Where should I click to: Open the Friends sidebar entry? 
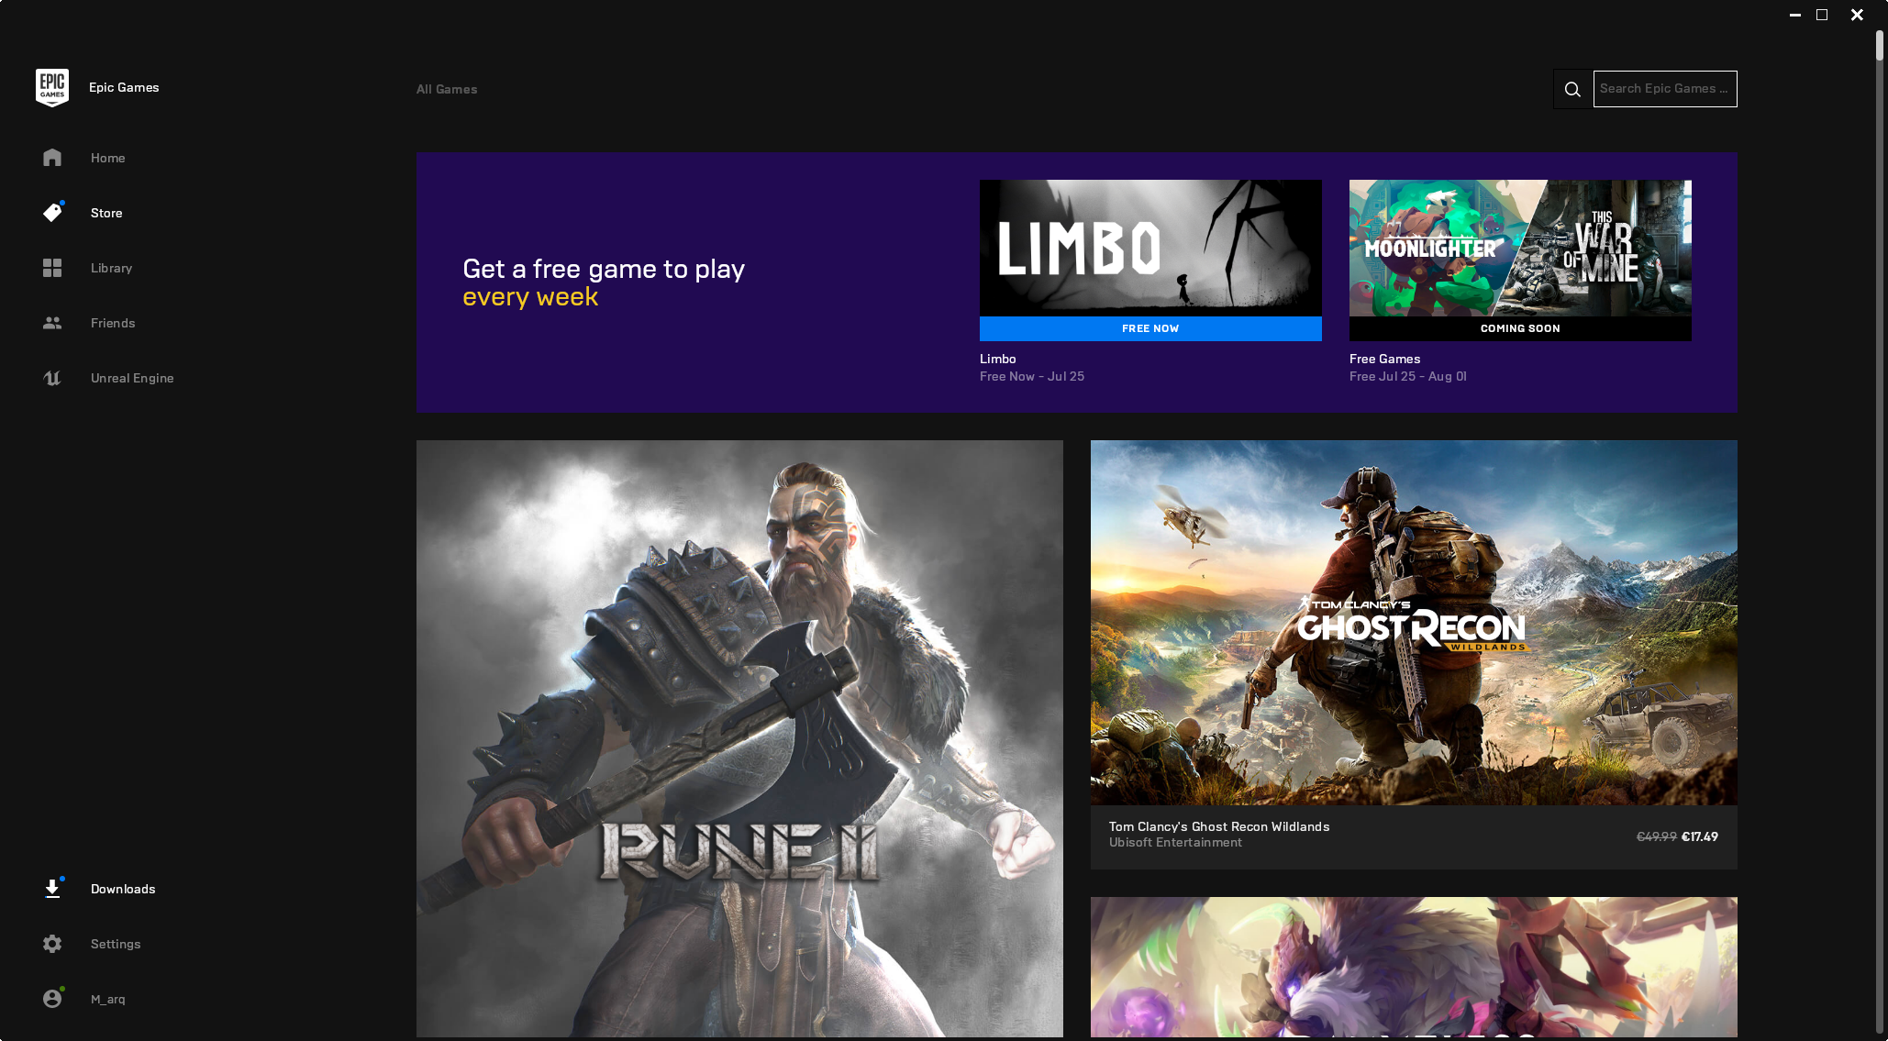tap(113, 323)
